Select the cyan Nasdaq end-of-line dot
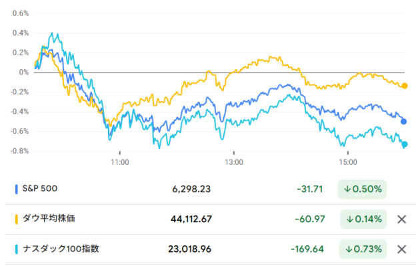Screen dimensions: 416x266 (x=405, y=144)
